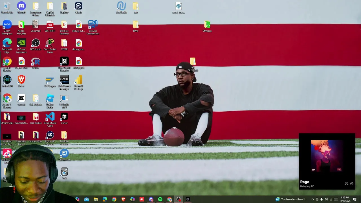Image resolution: width=361 pixels, height=203 pixels.
Task: Open GeForce Experience shortcut
Action: (21, 46)
